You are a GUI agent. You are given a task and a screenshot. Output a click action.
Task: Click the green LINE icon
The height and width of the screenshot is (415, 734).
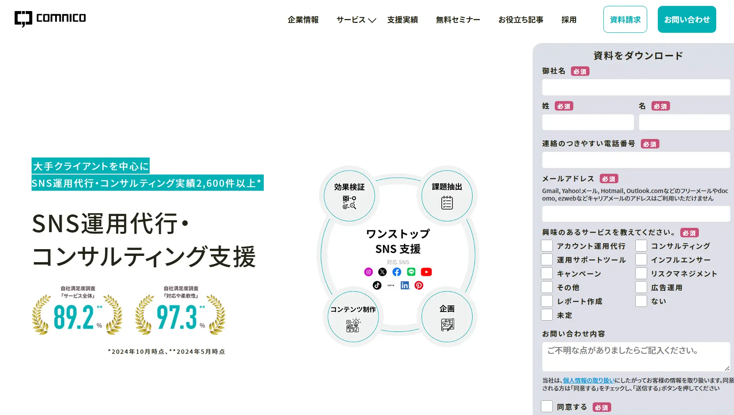pos(411,272)
